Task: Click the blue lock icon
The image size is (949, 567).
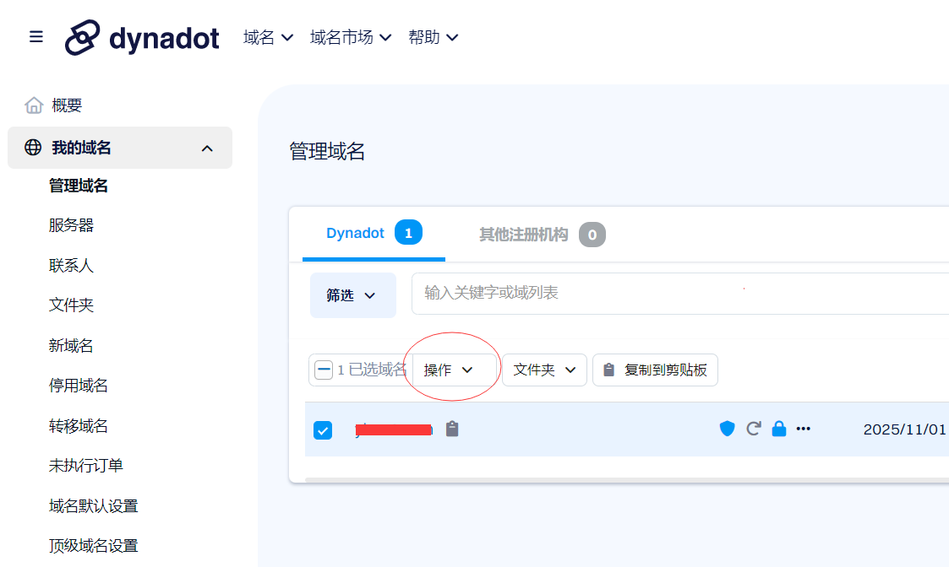Action: coord(779,429)
